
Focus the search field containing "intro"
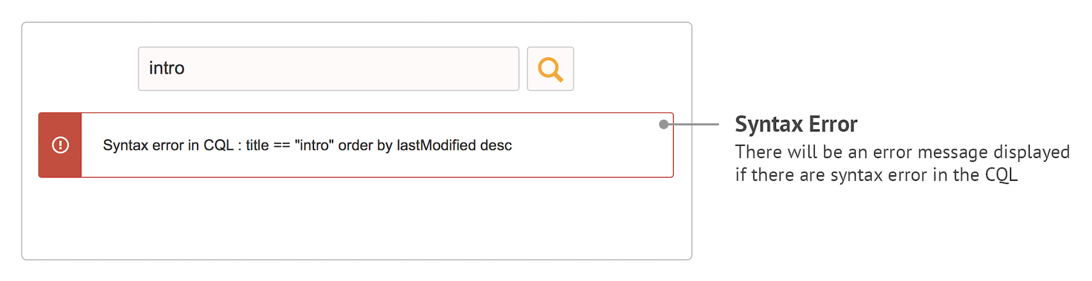click(x=328, y=69)
